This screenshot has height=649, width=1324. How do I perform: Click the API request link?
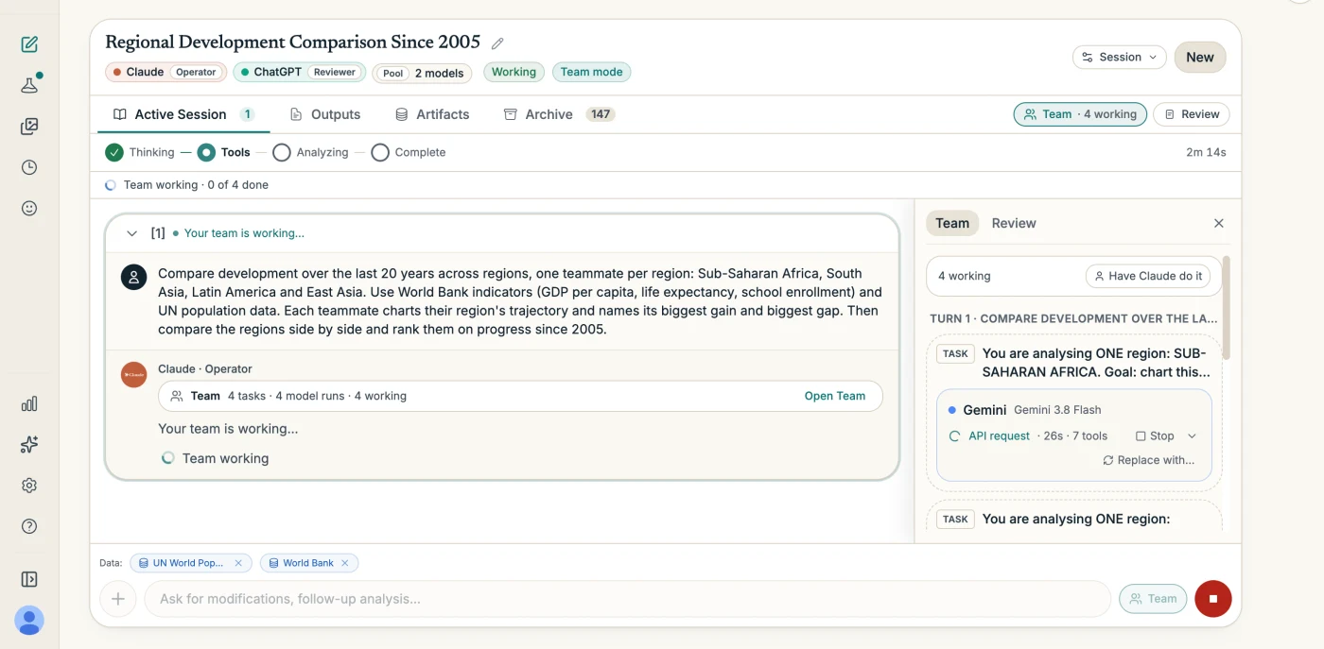coord(999,436)
